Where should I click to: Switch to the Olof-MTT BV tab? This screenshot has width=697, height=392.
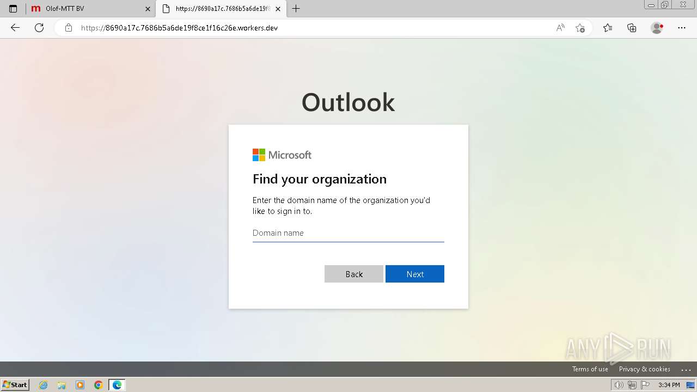[x=90, y=9]
